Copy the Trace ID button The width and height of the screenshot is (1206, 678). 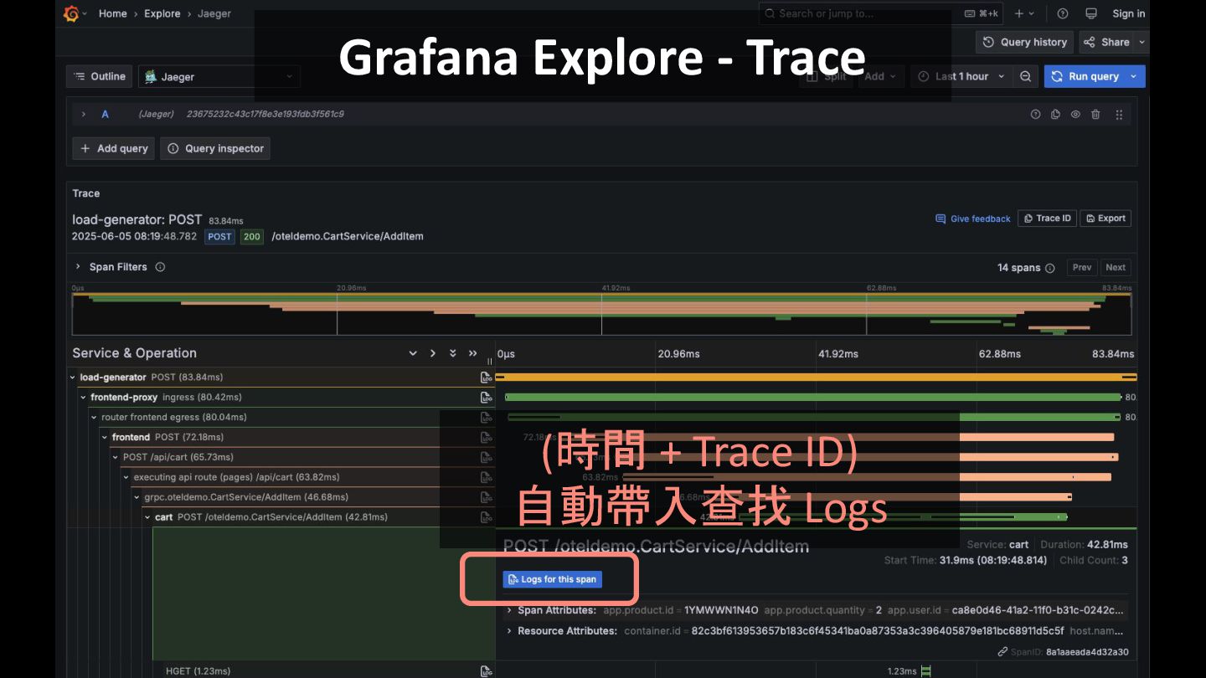pos(1047,218)
